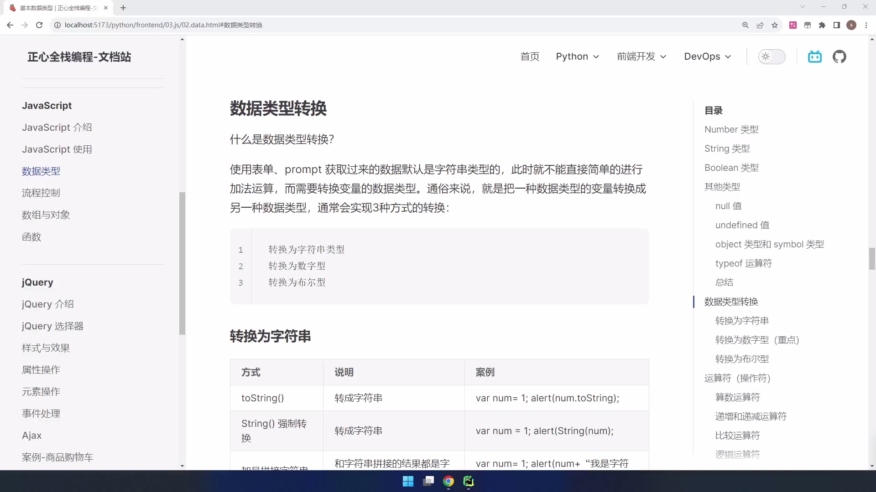Expand the DevOps nav dropdown
The width and height of the screenshot is (876, 492).
click(x=707, y=56)
